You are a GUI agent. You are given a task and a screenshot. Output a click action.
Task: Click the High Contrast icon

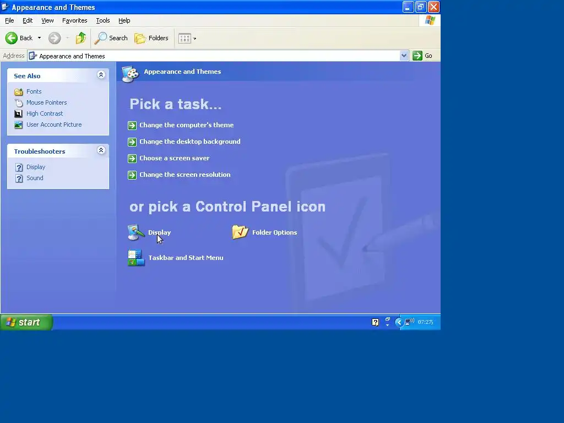pos(18,113)
